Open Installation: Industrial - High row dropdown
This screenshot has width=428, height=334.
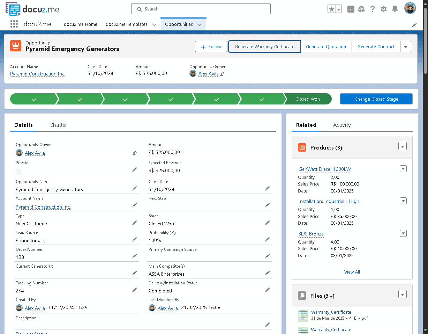click(x=403, y=201)
